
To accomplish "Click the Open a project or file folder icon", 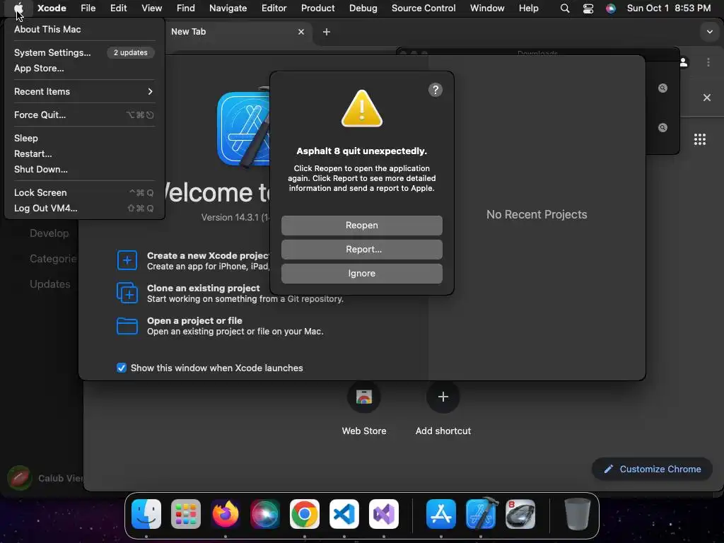I will coord(127,326).
